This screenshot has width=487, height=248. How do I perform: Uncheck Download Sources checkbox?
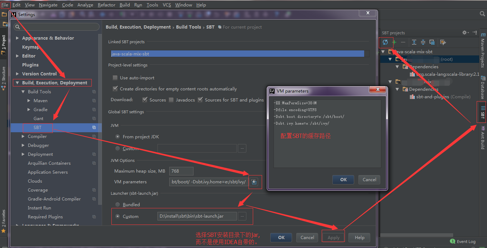145,100
